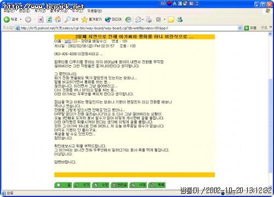
Task: Open the Edit icon dropdown arrow
Action: [x=164, y=19]
